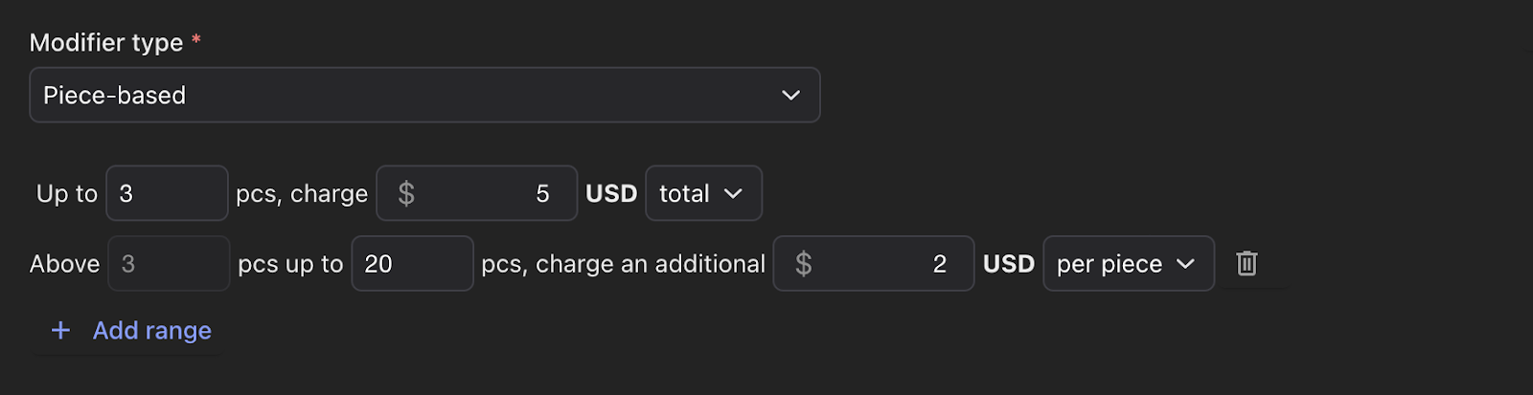
Task: Click the Modifier type label
Action: [x=106, y=42]
